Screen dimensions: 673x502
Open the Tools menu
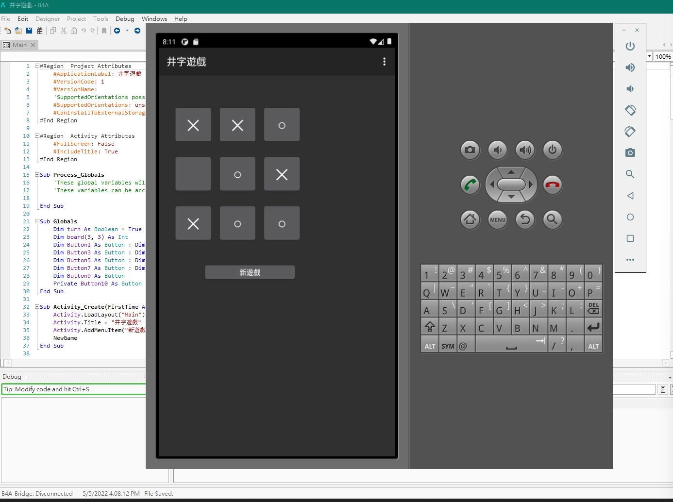coord(101,19)
